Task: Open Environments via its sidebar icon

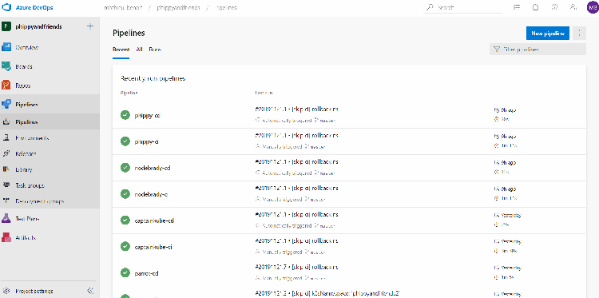Action: [6, 138]
